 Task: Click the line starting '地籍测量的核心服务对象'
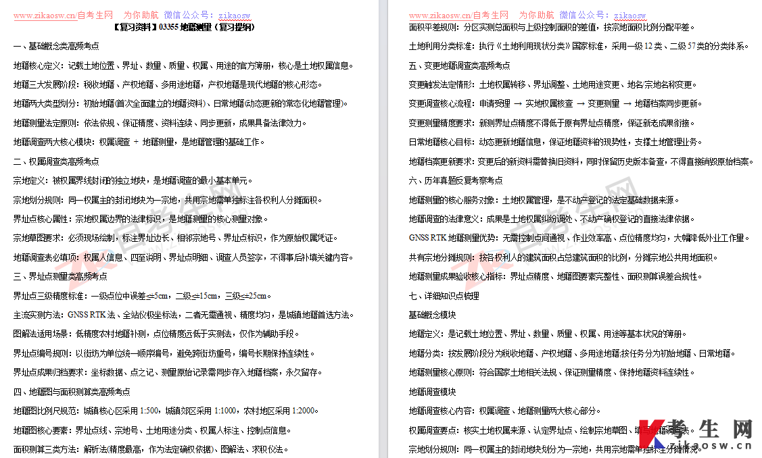point(544,200)
